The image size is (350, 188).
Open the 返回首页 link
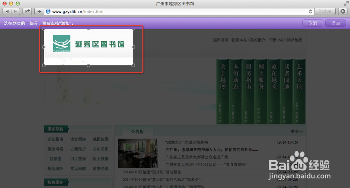coord(221,40)
